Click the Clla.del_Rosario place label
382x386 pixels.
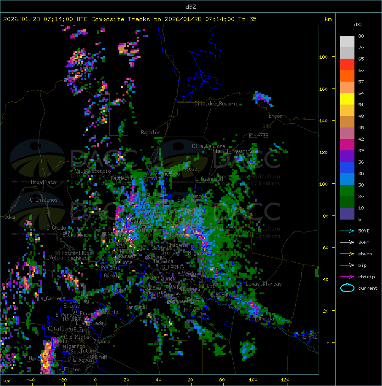216,104
